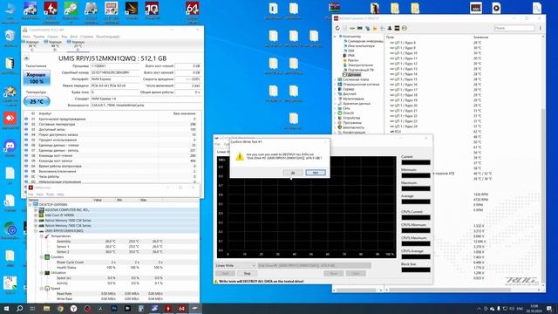The image size is (558, 314).
Task: Click Да in the Confirm Write Test dialog
Action: (293, 173)
